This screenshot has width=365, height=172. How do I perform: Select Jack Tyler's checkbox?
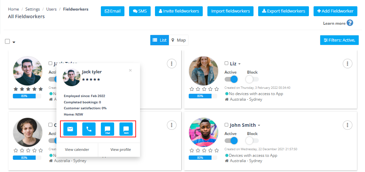(x=50, y=63)
